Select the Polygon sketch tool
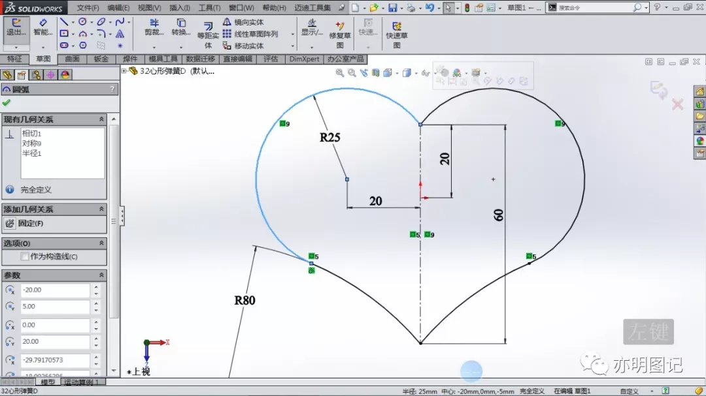706x396 pixels. pyautogui.click(x=83, y=46)
